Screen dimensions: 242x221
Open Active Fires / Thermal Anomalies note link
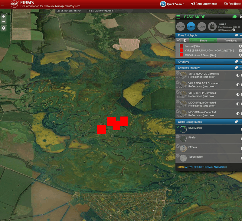coord(206,167)
